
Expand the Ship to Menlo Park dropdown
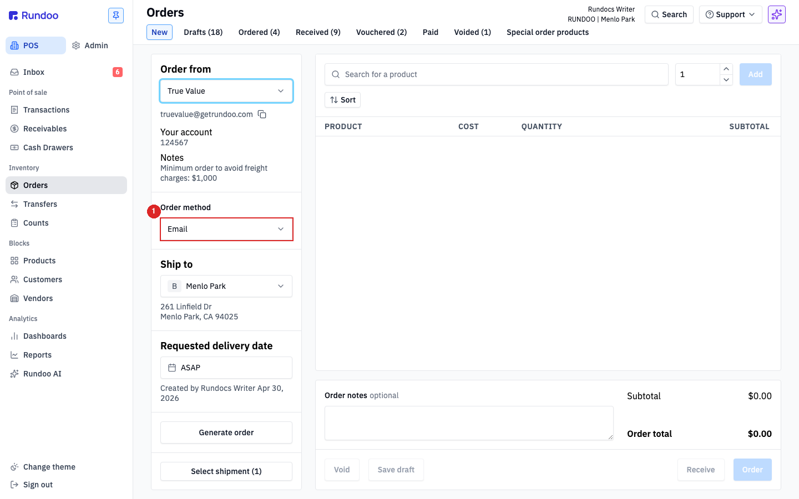tap(226, 286)
